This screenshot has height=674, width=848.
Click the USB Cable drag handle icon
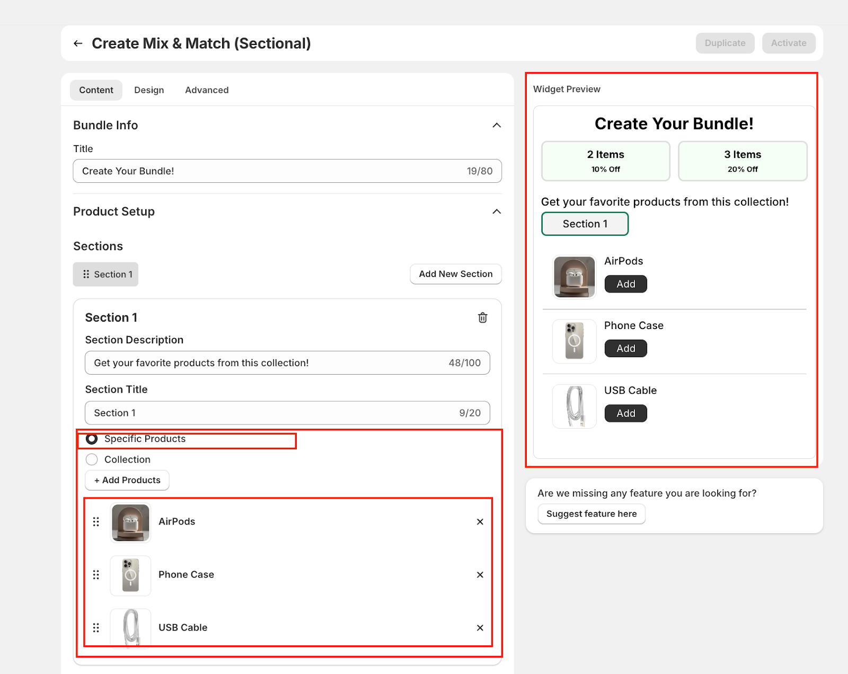pos(96,628)
